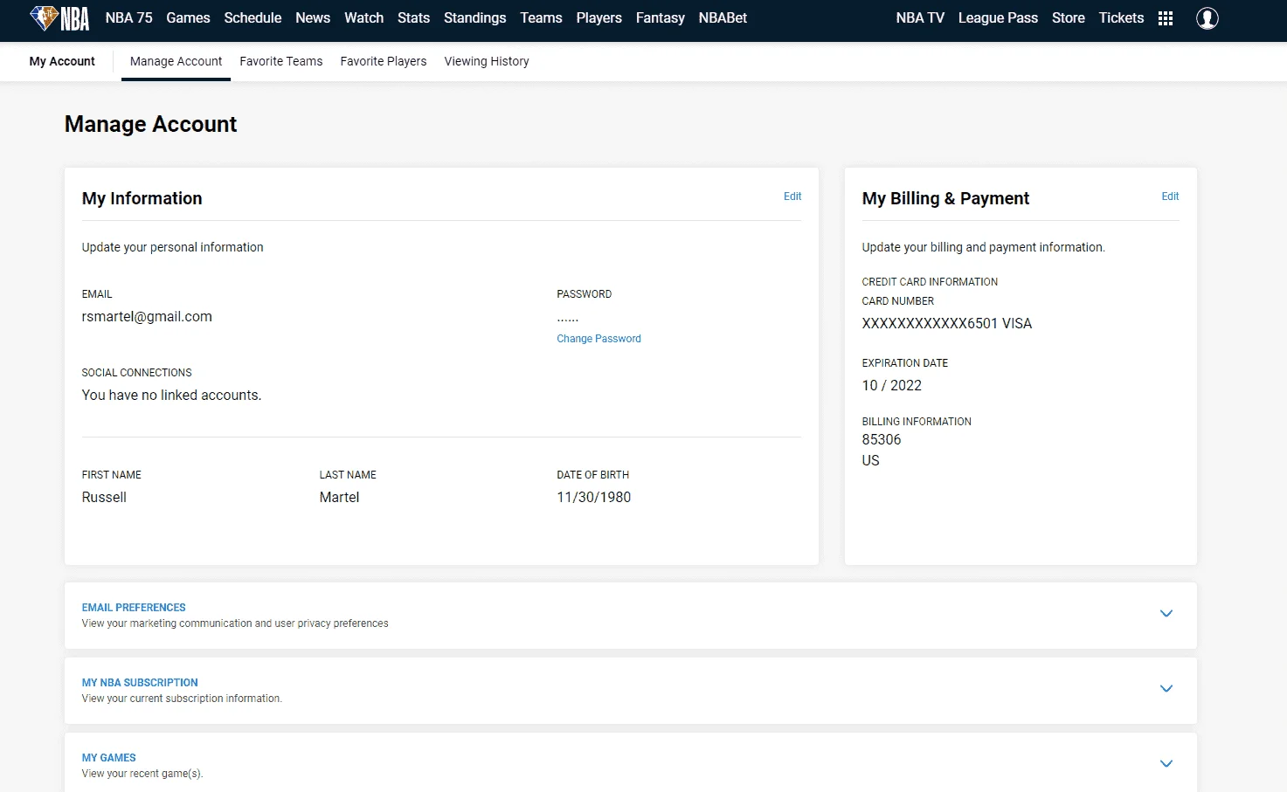Go to Games in the navigation
Viewport: 1287px width, 792px height.
click(188, 17)
